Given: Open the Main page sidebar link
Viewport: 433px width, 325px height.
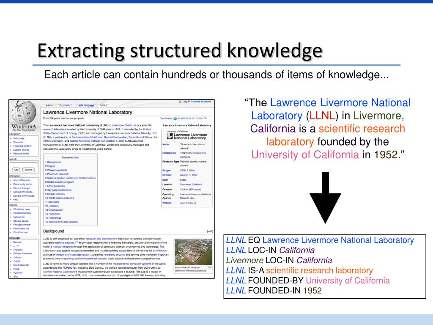Looking at the screenshot, I should [x=19, y=138].
